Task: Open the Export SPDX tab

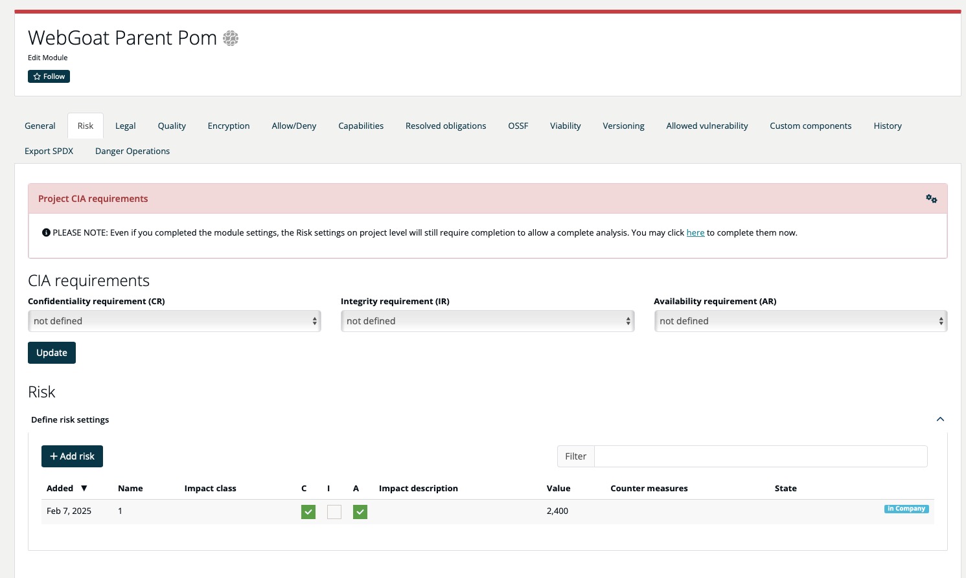Action: pos(49,151)
